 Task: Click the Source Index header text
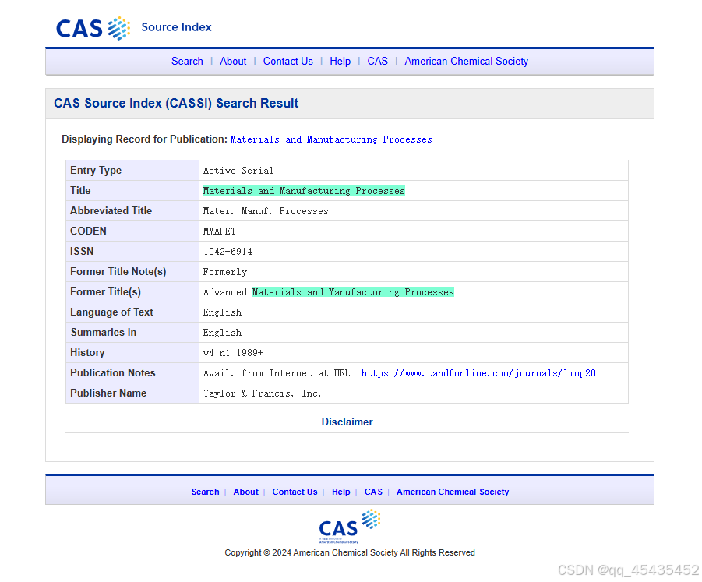[x=176, y=27]
